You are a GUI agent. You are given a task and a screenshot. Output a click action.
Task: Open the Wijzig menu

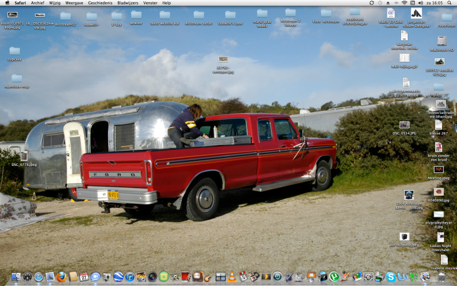[54, 3]
